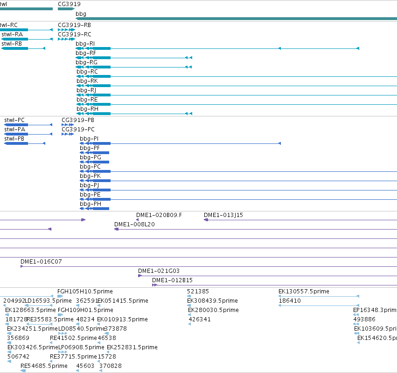
Task: Click the CG3919-RB transcript
Action: 66,30
